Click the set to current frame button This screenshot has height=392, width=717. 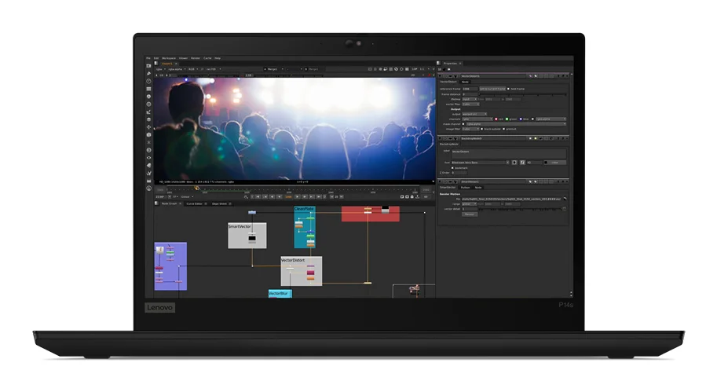pos(492,89)
